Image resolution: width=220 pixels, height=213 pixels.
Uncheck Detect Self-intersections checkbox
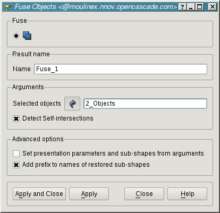click(x=16, y=118)
